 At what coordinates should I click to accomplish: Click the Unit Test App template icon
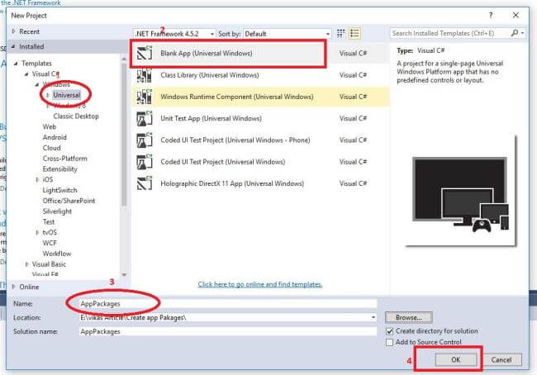pos(145,118)
